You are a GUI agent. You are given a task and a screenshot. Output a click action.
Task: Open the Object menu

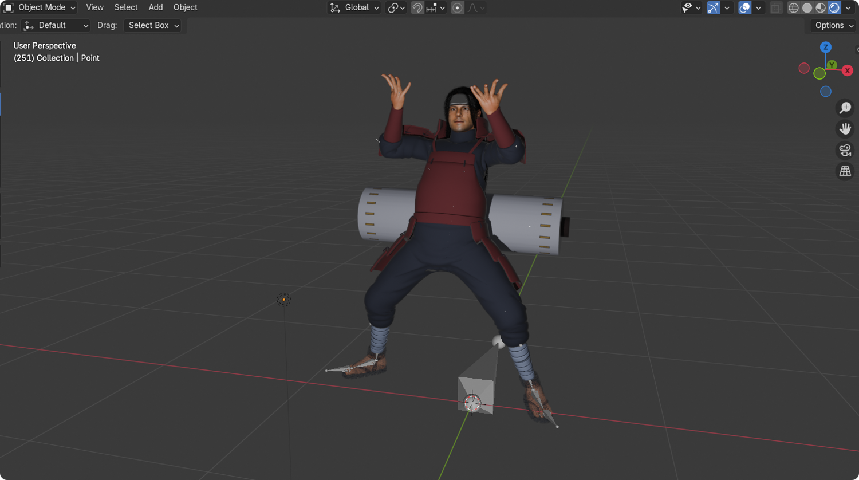pyautogui.click(x=186, y=7)
